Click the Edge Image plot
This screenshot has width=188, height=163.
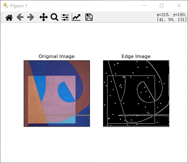136,94
